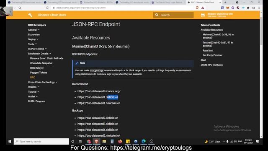The height and width of the screenshot is (151, 268).
Task: Open Microsoft Edge from the taskbar
Action: 144,141
